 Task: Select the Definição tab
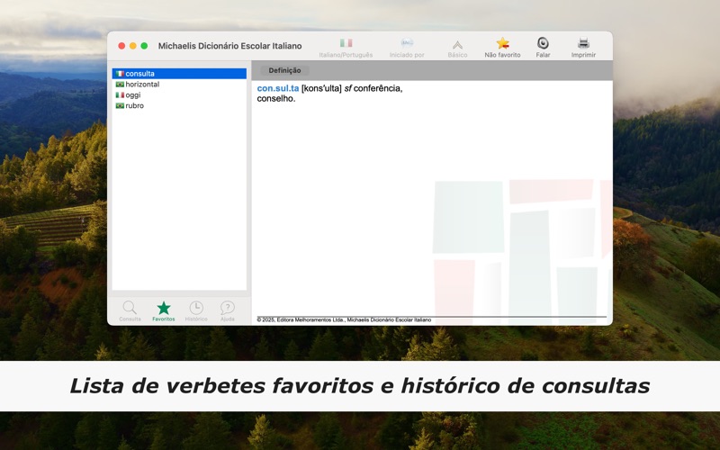[x=284, y=70]
